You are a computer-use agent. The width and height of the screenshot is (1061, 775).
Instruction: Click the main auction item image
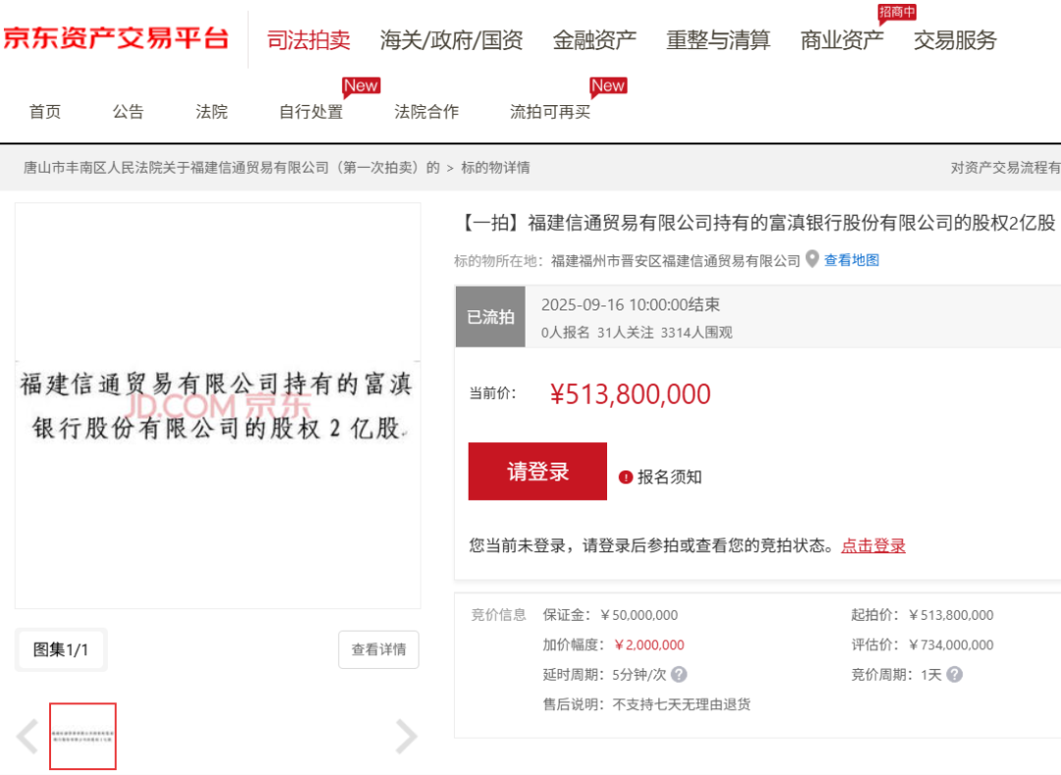pos(218,406)
